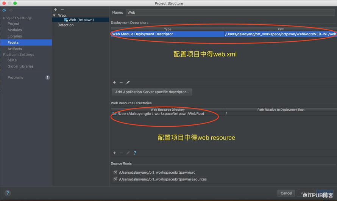
Task: Toggle brtpawn/src source root checkbox
Action: pyautogui.click(x=115, y=172)
